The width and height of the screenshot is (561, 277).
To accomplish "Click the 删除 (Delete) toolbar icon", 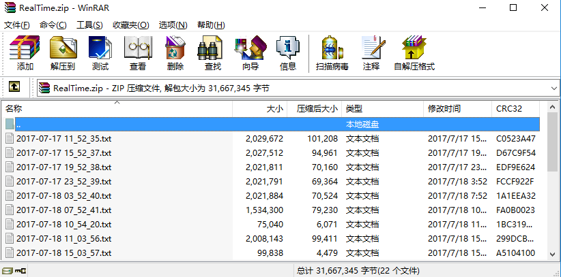I will pyautogui.click(x=175, y=53).
